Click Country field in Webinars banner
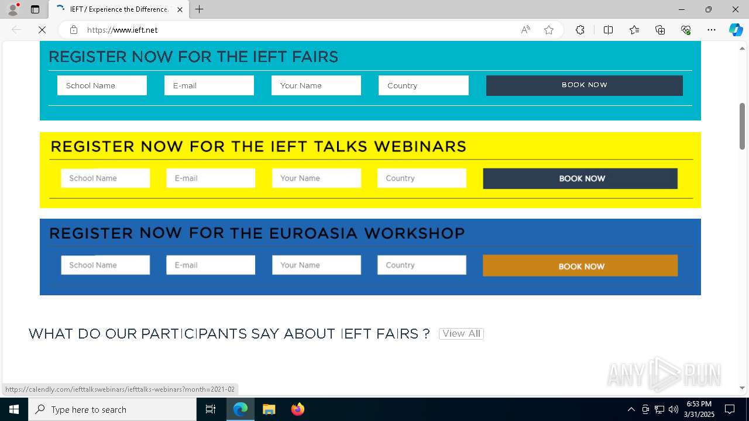 422,178
